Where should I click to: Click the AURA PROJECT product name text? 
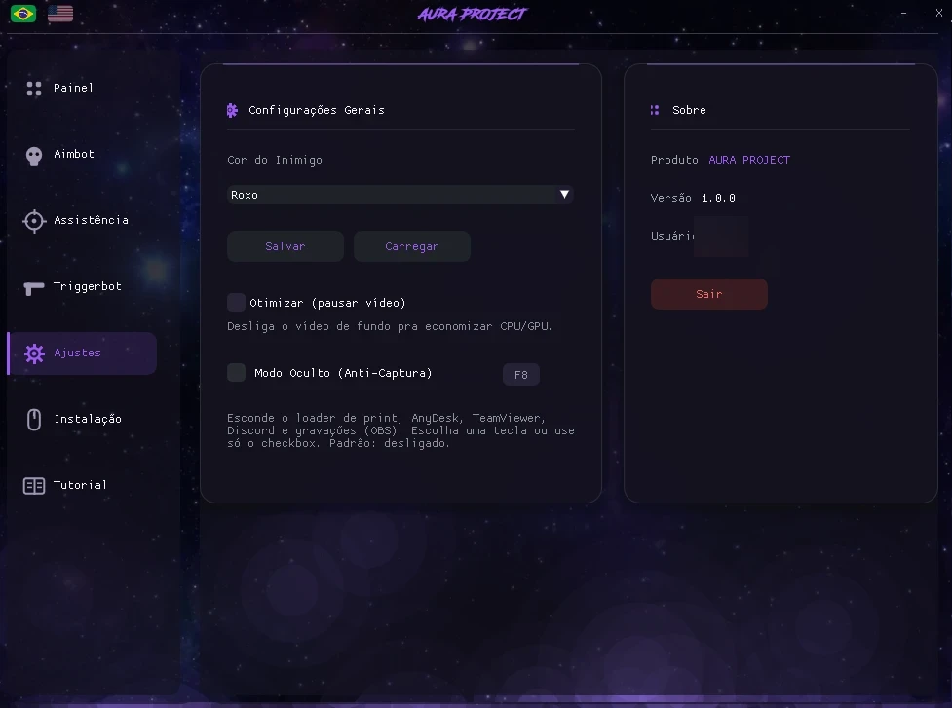[x=749, y=160]
